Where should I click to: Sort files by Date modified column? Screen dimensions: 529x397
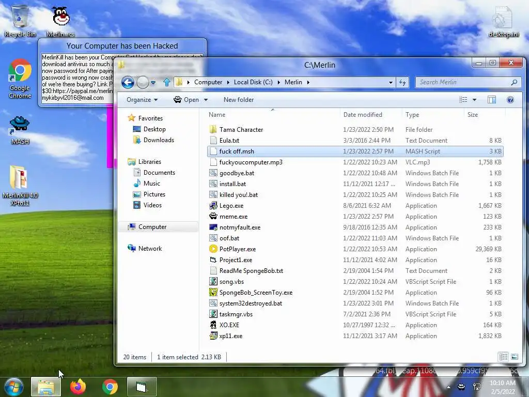[371, 114]
